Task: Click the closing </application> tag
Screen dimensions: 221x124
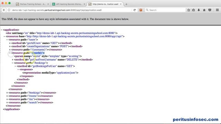Action: coord(11,109)
